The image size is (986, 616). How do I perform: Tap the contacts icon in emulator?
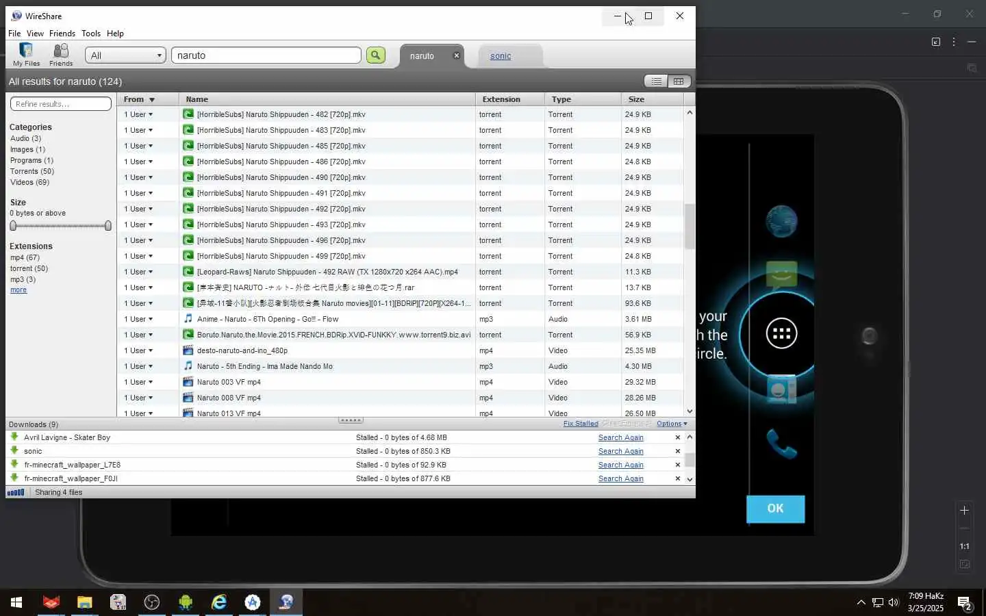point(781,389)
